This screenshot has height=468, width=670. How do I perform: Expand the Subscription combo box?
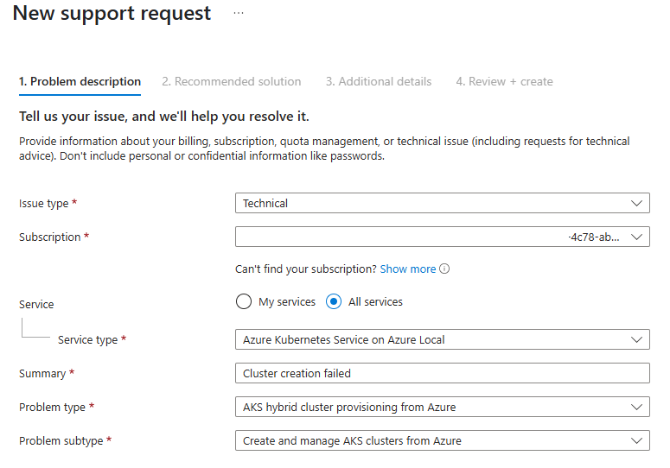[443, 237]
